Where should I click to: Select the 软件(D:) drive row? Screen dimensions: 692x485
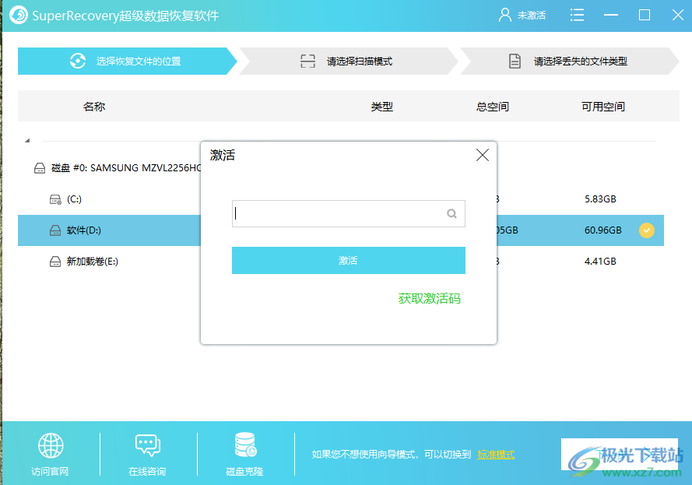[x=341, y=230]
